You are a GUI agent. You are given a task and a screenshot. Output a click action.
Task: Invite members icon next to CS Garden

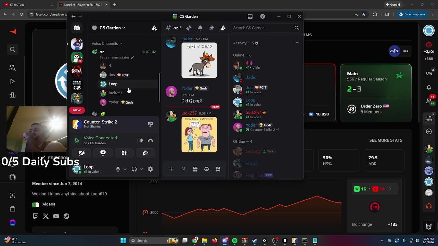pos(154,28)
